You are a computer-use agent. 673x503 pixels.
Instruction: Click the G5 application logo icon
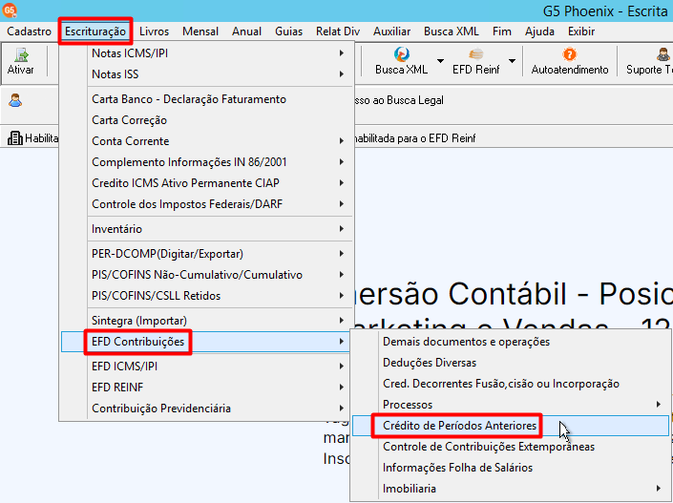(x=10, y=10)
